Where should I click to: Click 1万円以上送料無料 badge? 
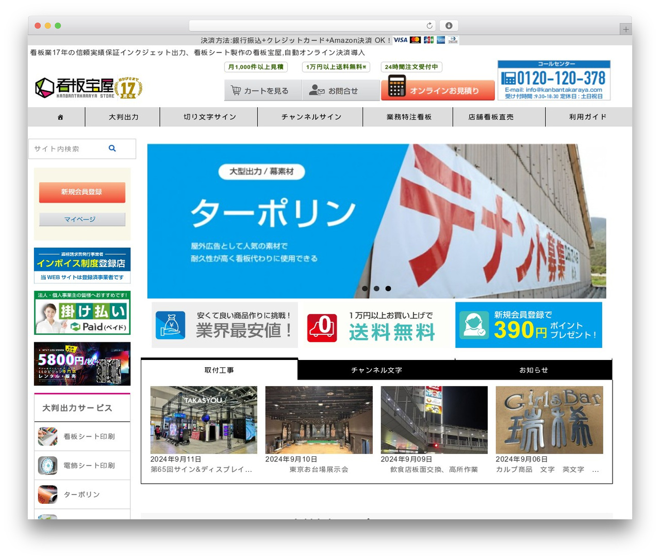(x=336, y=67)
